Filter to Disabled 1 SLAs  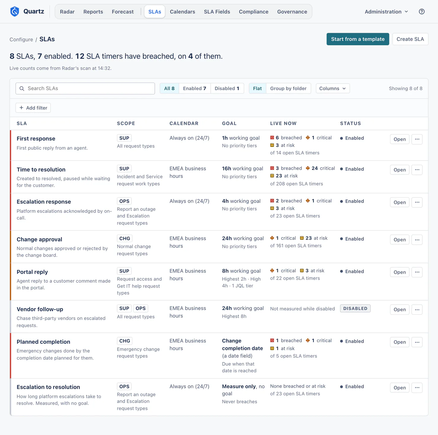227,89
